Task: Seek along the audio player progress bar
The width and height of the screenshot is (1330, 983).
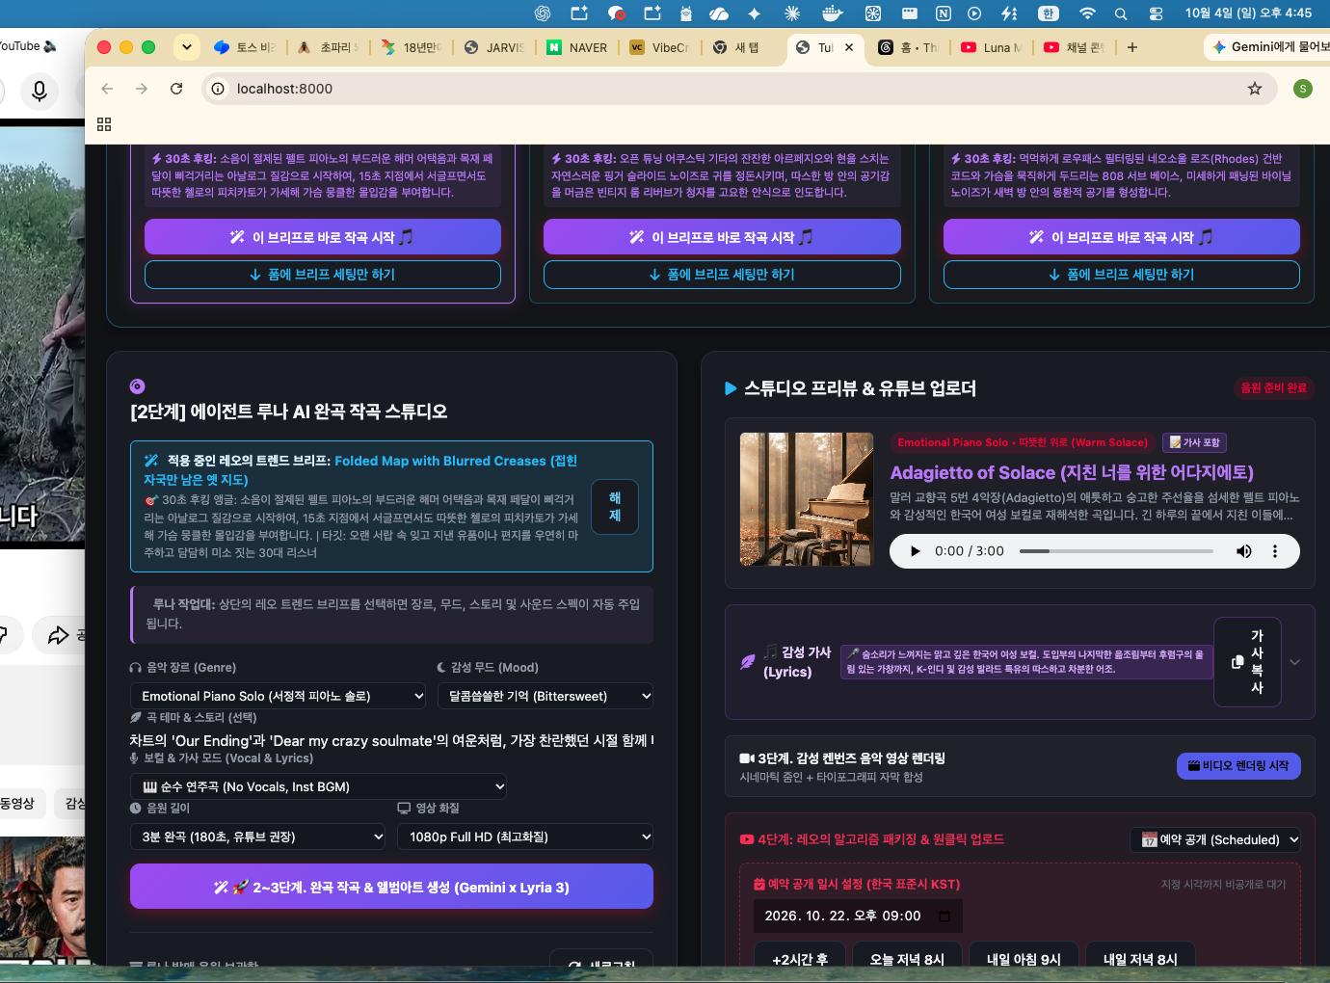Action: pos(1116,551)
